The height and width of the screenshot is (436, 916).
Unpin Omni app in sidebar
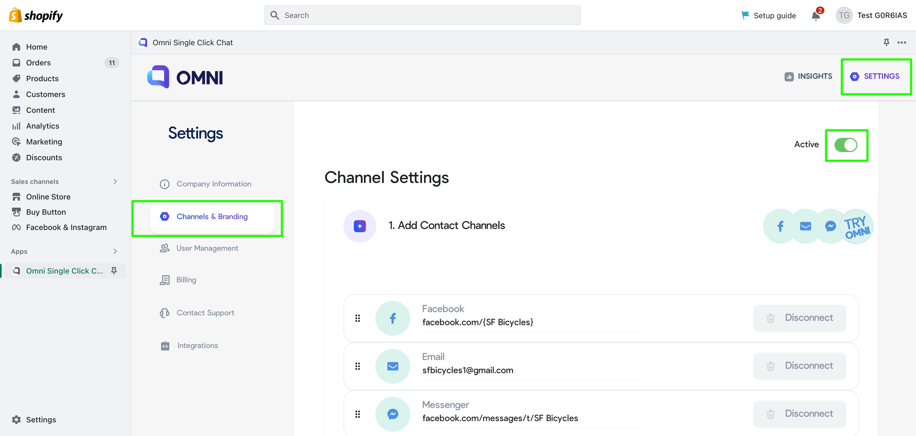click(x=114, y=271)
